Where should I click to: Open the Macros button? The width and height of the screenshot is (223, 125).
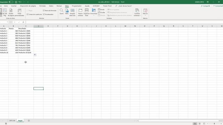145,12
